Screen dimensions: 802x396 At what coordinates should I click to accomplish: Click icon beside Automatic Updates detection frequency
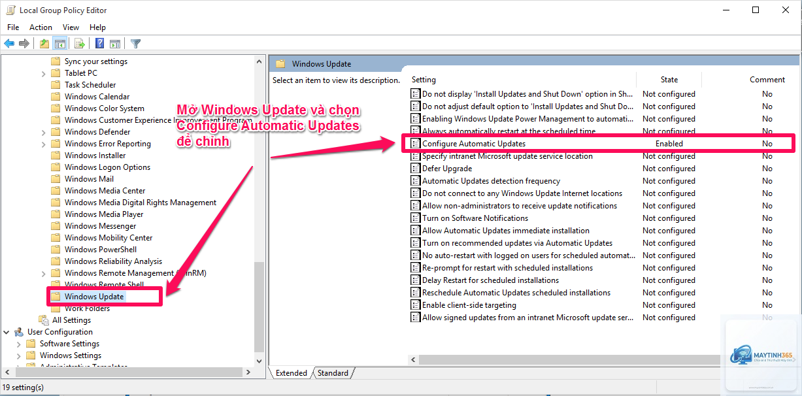(415, 181)
